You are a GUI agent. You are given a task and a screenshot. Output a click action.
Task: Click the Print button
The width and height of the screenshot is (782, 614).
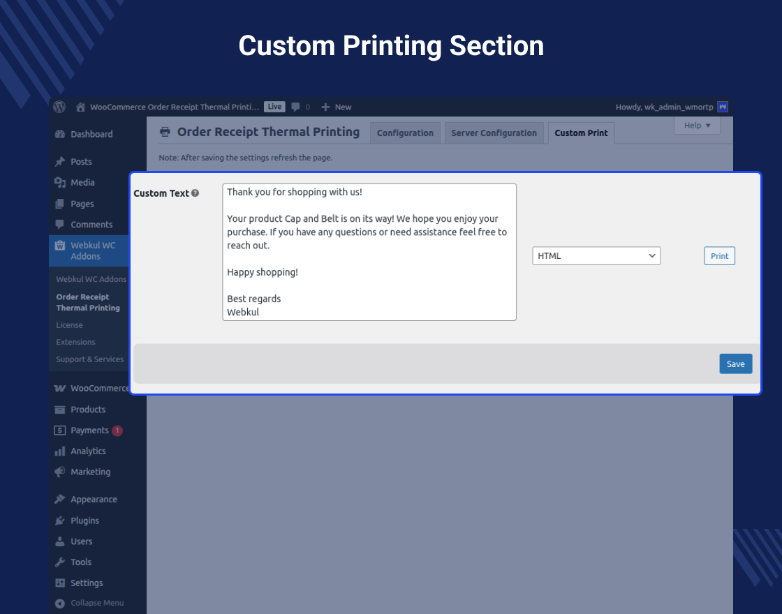pyautogui.click(x=719, y=255)
